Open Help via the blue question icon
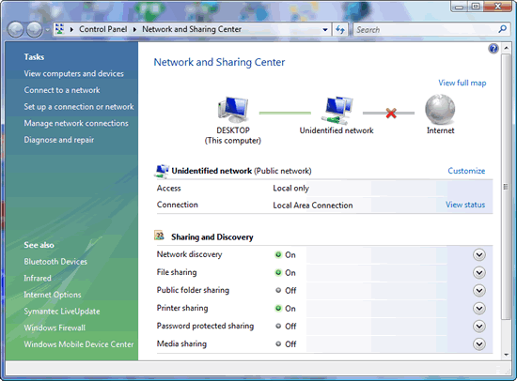This screenshot has height=381, width=517. tap(493, 49)
